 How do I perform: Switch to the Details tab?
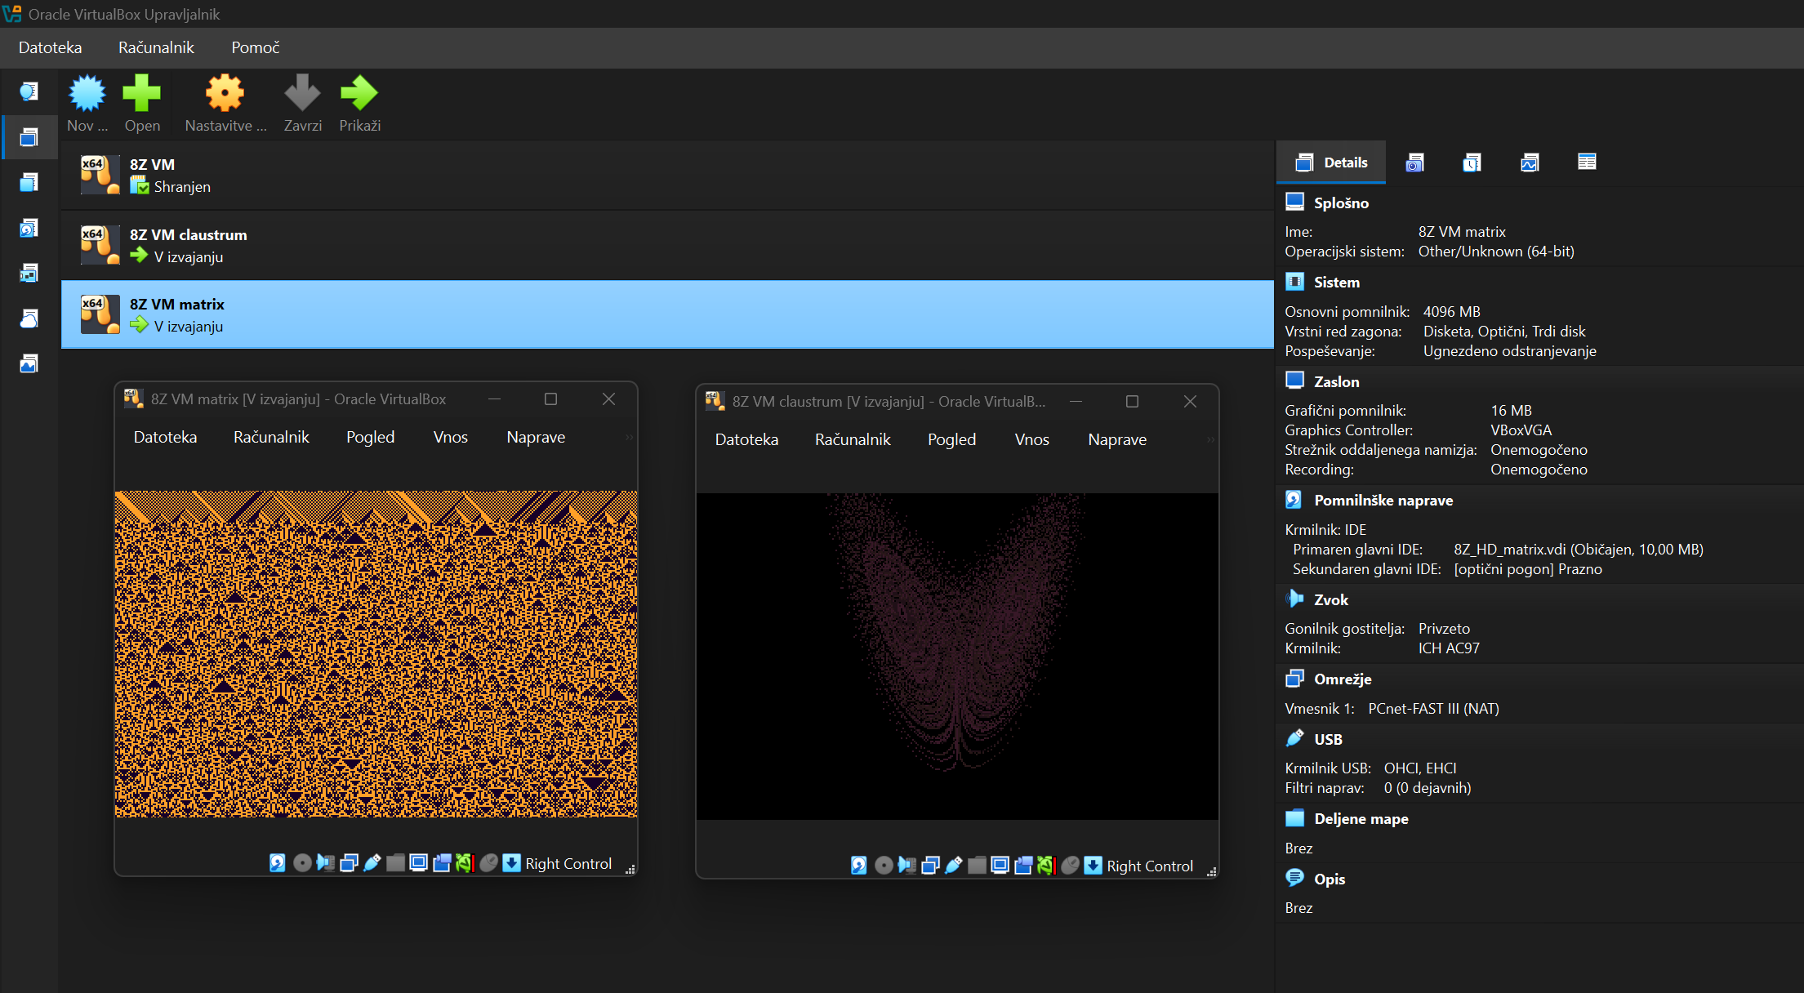(1331, 163)
